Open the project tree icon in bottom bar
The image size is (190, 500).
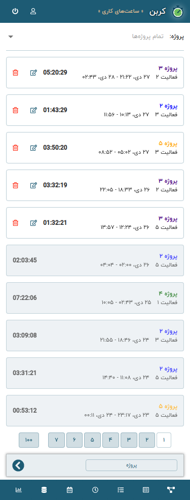pyautogui.click(x=171, y=490)
